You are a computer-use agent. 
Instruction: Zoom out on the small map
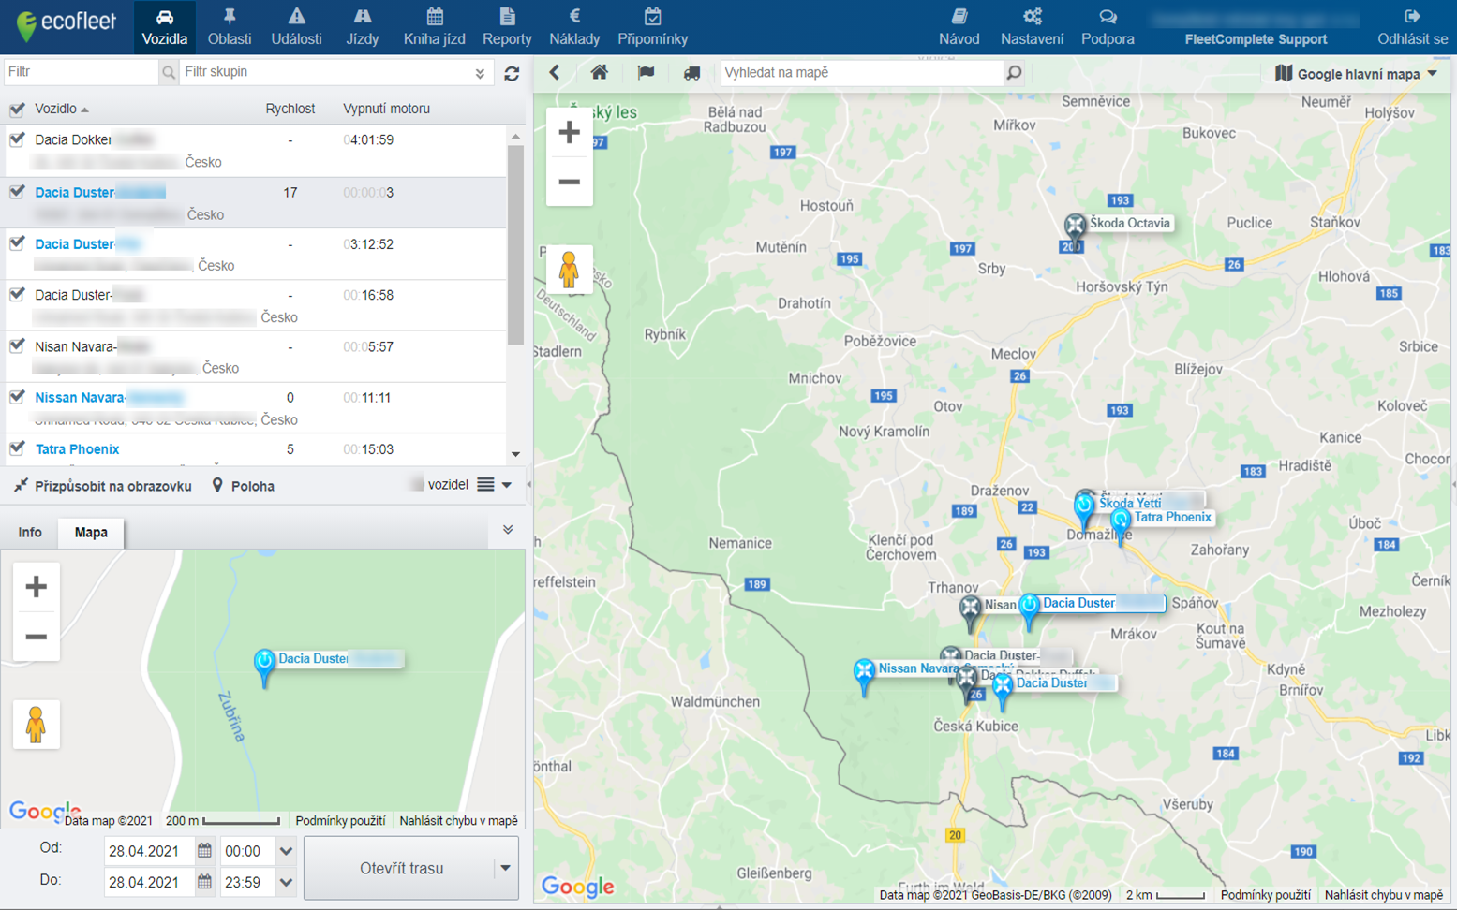36,637
